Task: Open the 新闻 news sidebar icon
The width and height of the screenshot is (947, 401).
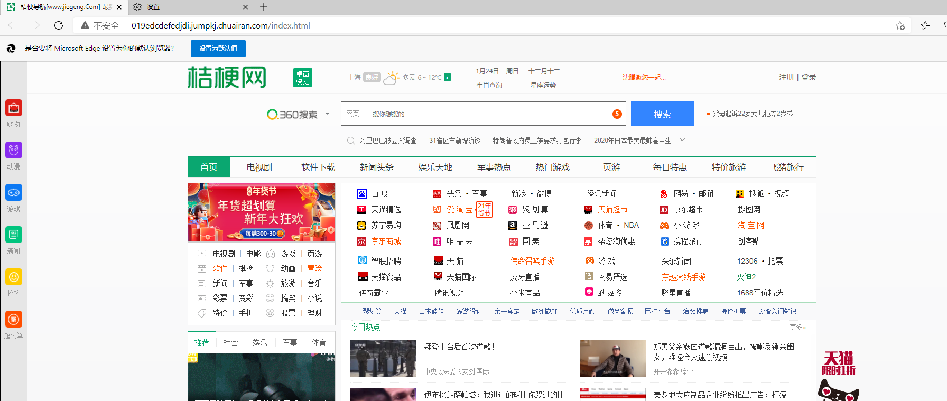Action: point(14,235)
